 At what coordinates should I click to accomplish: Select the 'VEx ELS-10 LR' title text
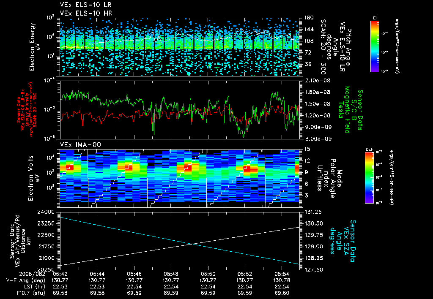tap(86, 5)
